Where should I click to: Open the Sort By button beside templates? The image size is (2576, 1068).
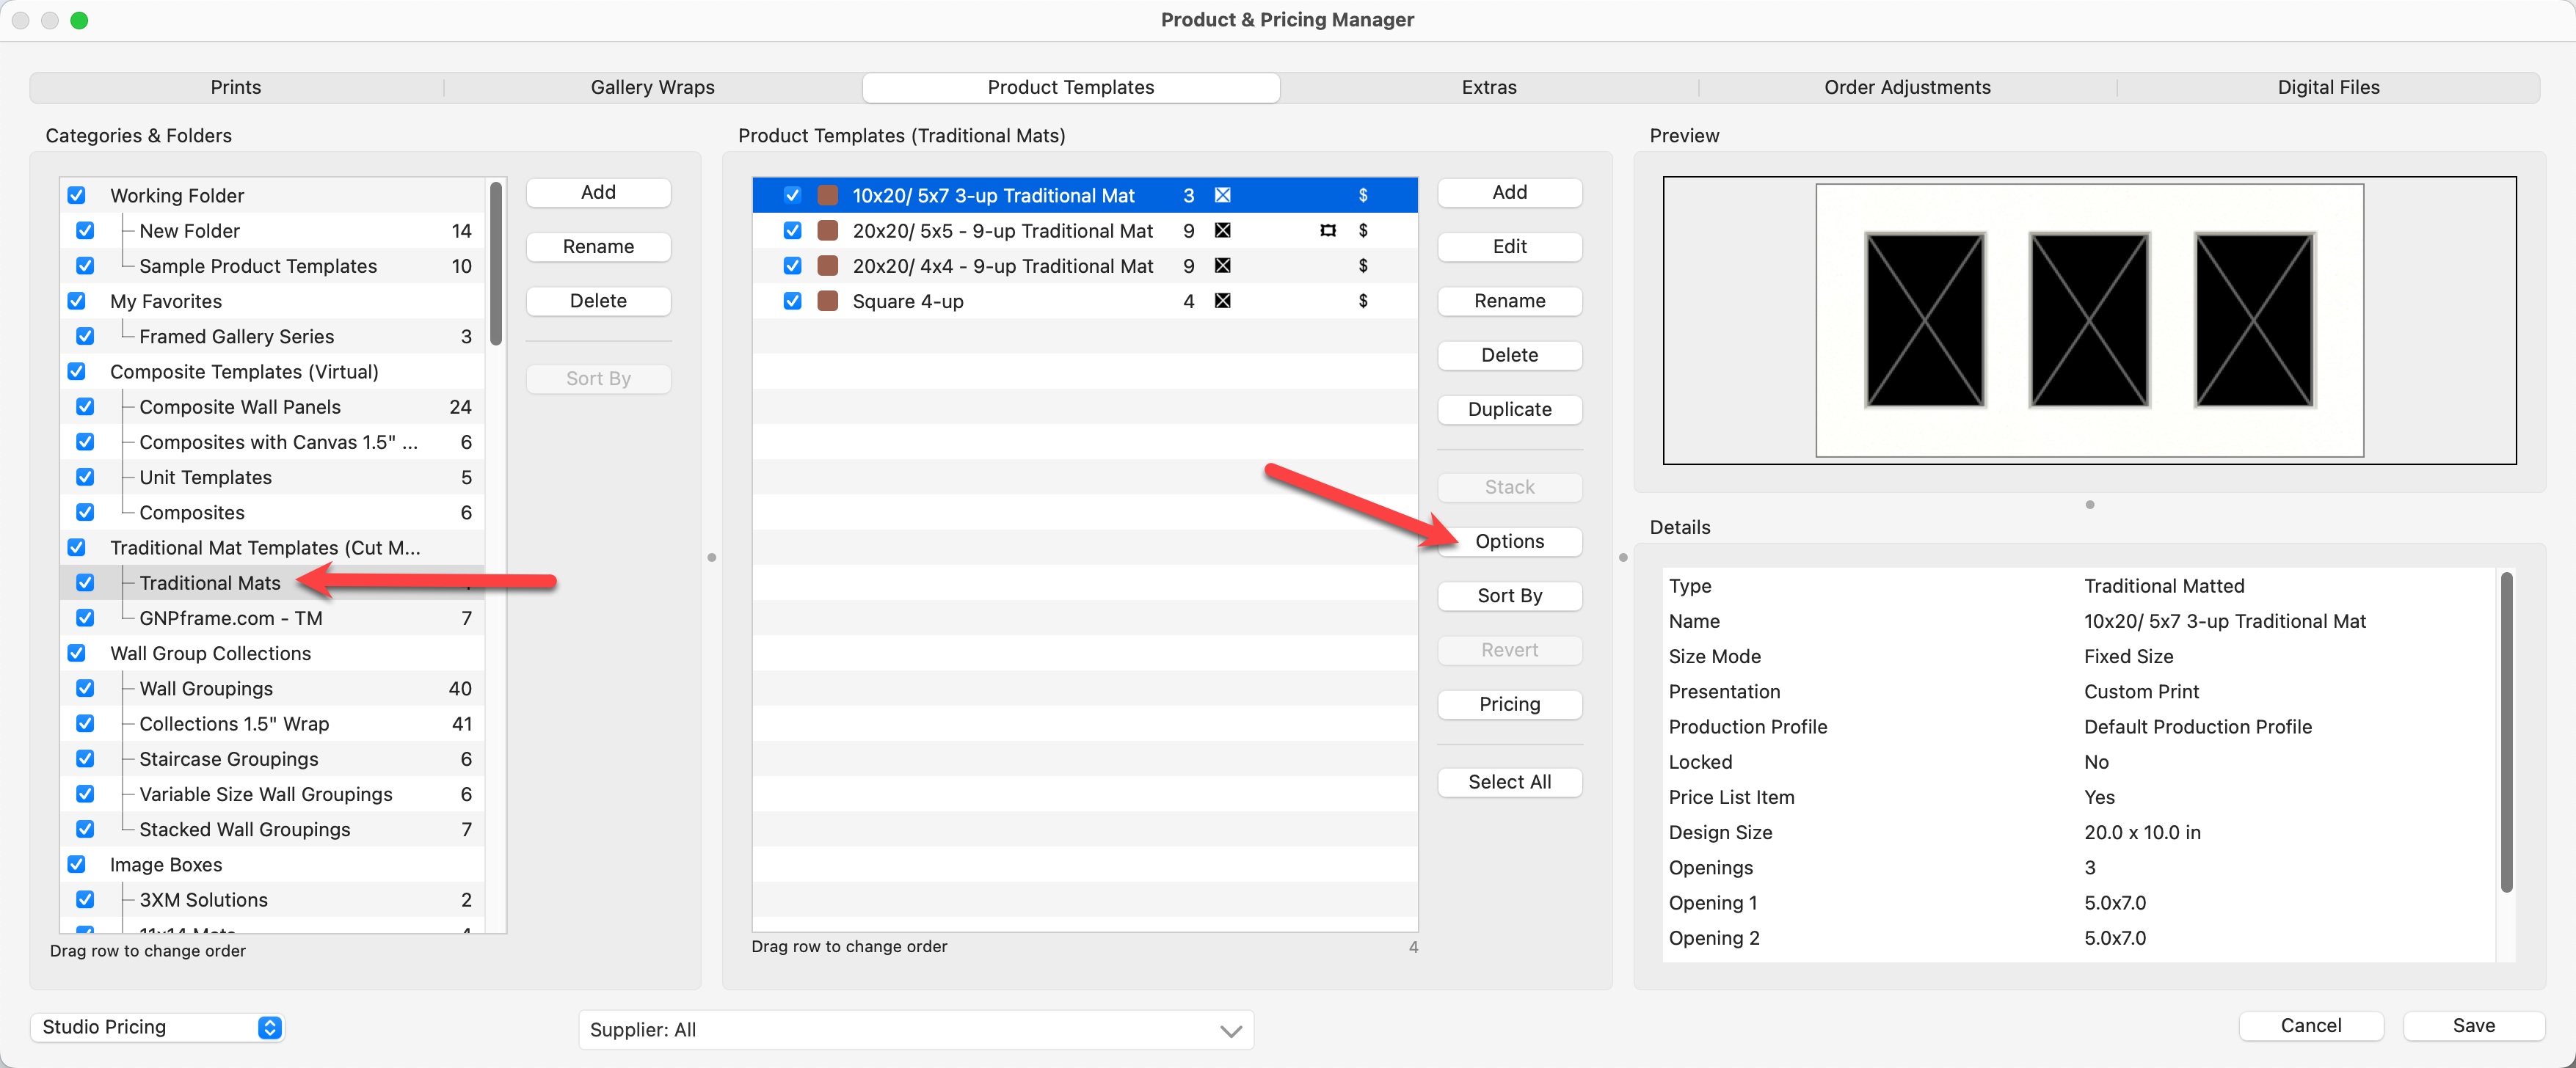[x=1509, y=596]
